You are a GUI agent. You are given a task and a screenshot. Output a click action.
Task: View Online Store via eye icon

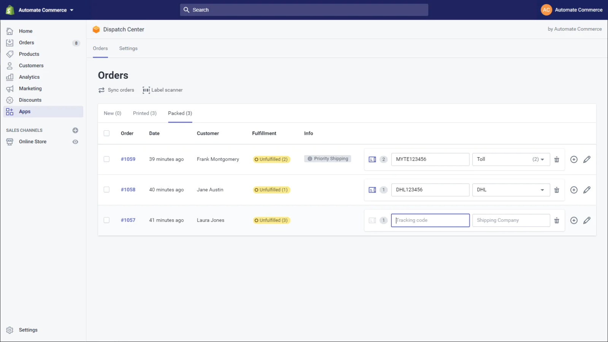75,142
